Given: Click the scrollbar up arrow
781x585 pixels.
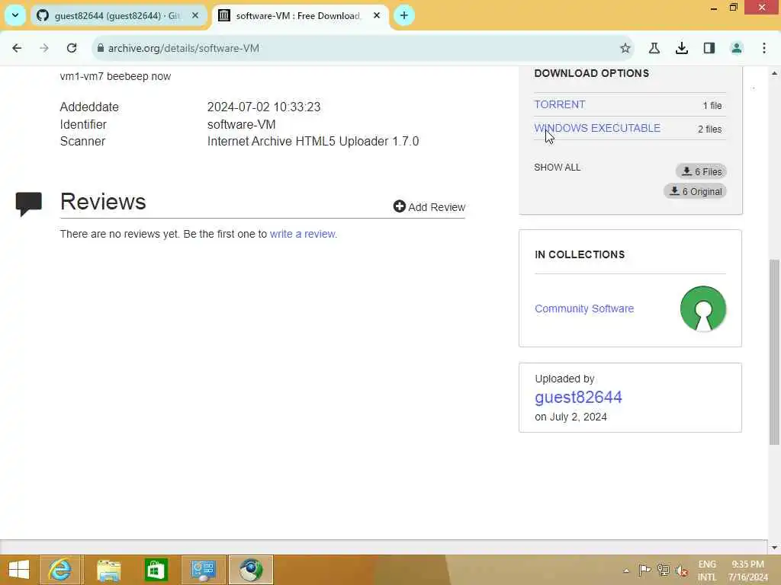Looking at the screenshot, I should point(774,73).
